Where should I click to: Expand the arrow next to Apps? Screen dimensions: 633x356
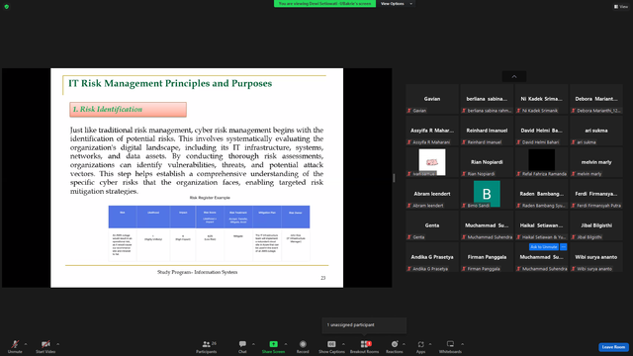tap(430, 344)
